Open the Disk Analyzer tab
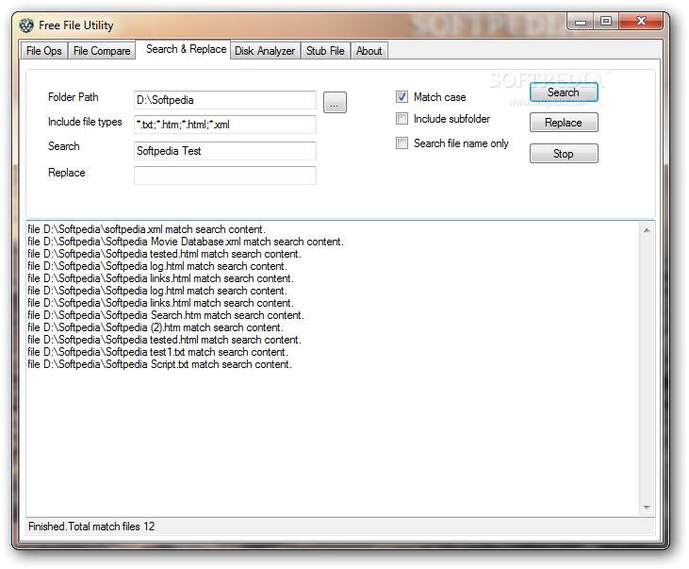Screen dimensions: 689x569 pyautogui.click(x=265, y=51)
